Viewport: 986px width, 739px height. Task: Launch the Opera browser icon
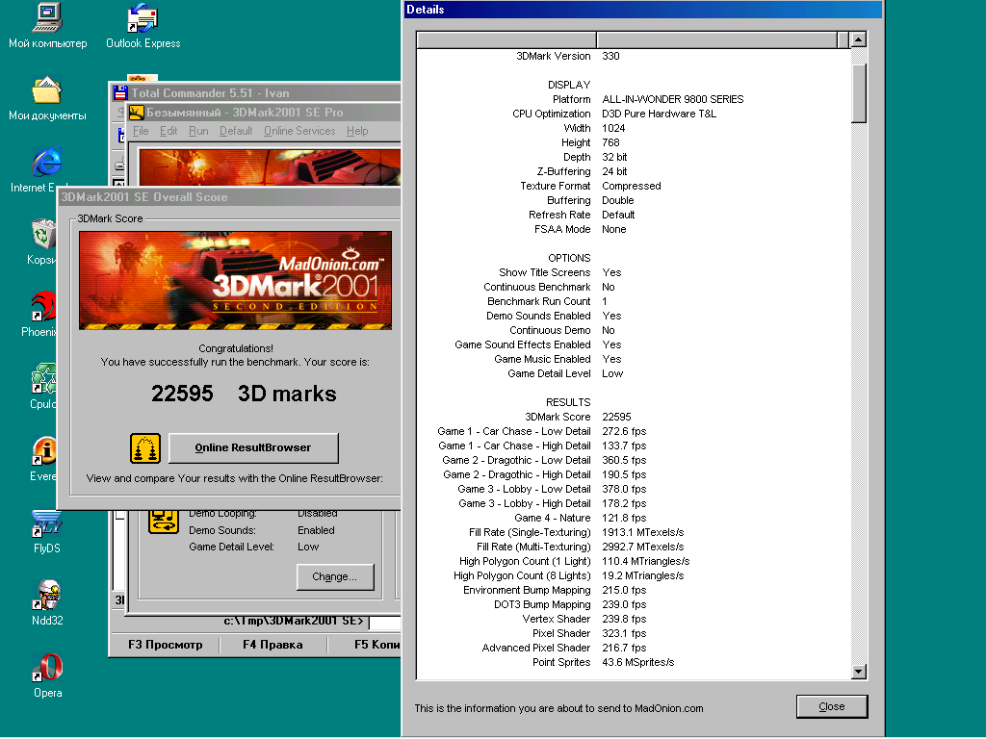47,668
